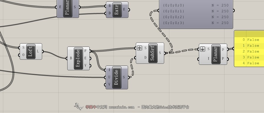
Task: Click the graft arrow icon on SubSrf S input
Action: [140, 48]
